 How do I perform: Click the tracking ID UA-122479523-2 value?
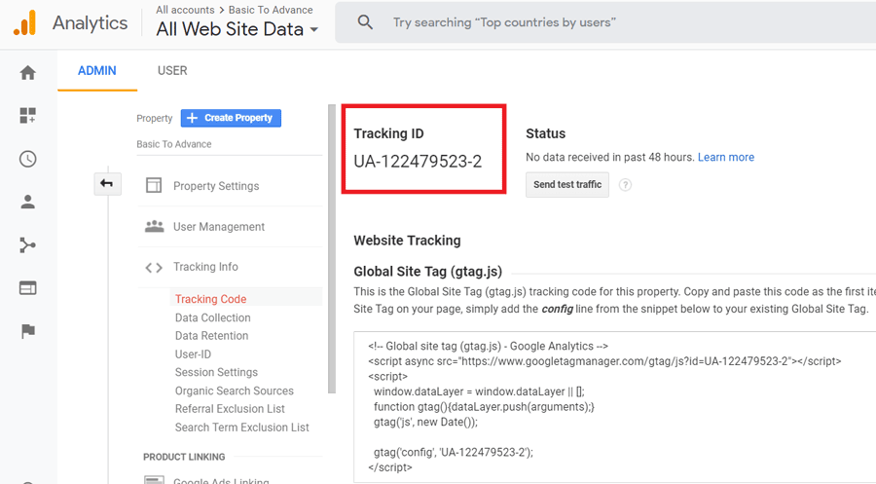click(x=418, y=162)
